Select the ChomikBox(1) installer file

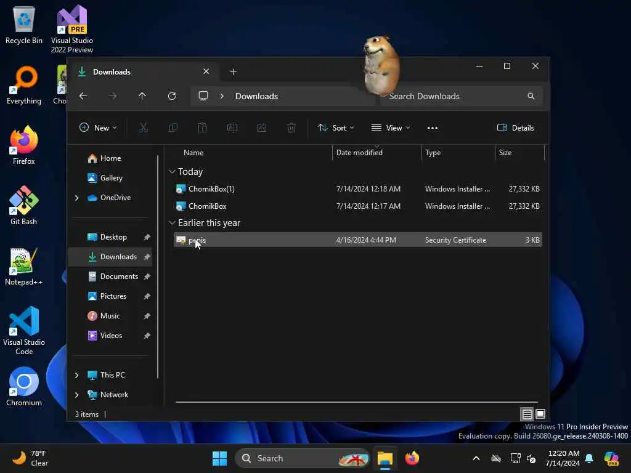[358, 188]
